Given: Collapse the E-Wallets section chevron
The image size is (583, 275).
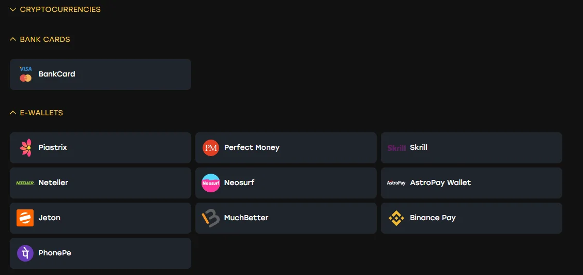Looking at the screenshot, I should click(x=13, y=113).
